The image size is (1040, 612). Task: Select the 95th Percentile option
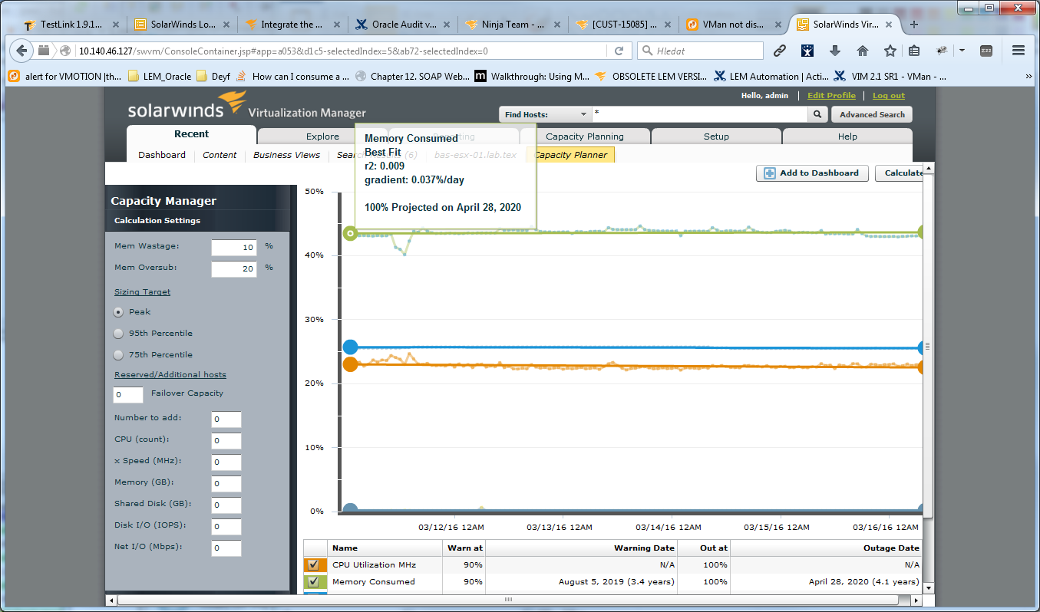pos(118,334)
